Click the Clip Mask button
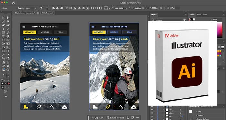Viewport: 226px width, 120px height. pos(98,118)
